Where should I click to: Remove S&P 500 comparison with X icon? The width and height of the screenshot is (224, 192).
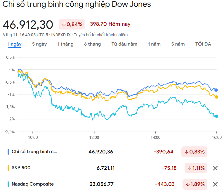215,168
